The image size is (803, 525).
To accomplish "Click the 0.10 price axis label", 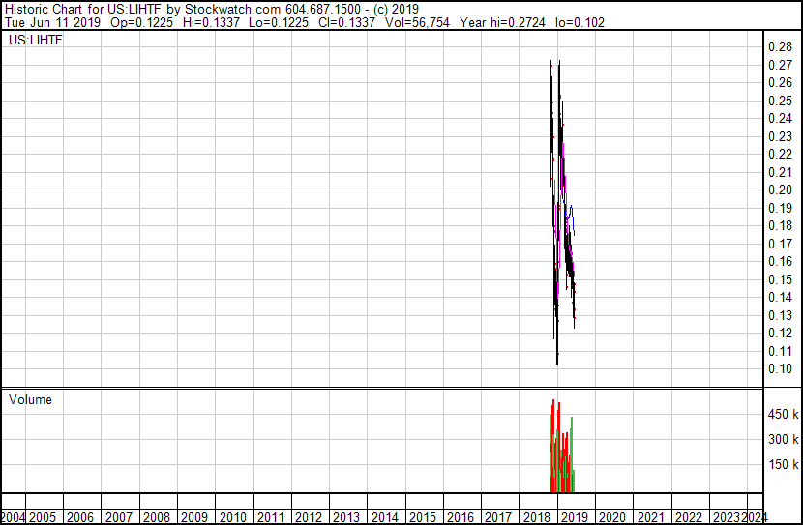I will pos(781,369).
